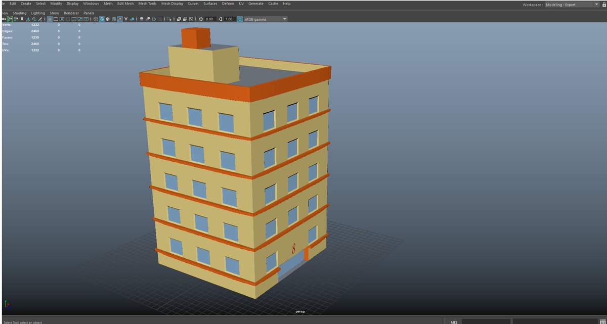Click the Multisample Anti-aliasing icon
Image resolution: width=607 pixels, height=324 pixels.
(x=154, y=19)
